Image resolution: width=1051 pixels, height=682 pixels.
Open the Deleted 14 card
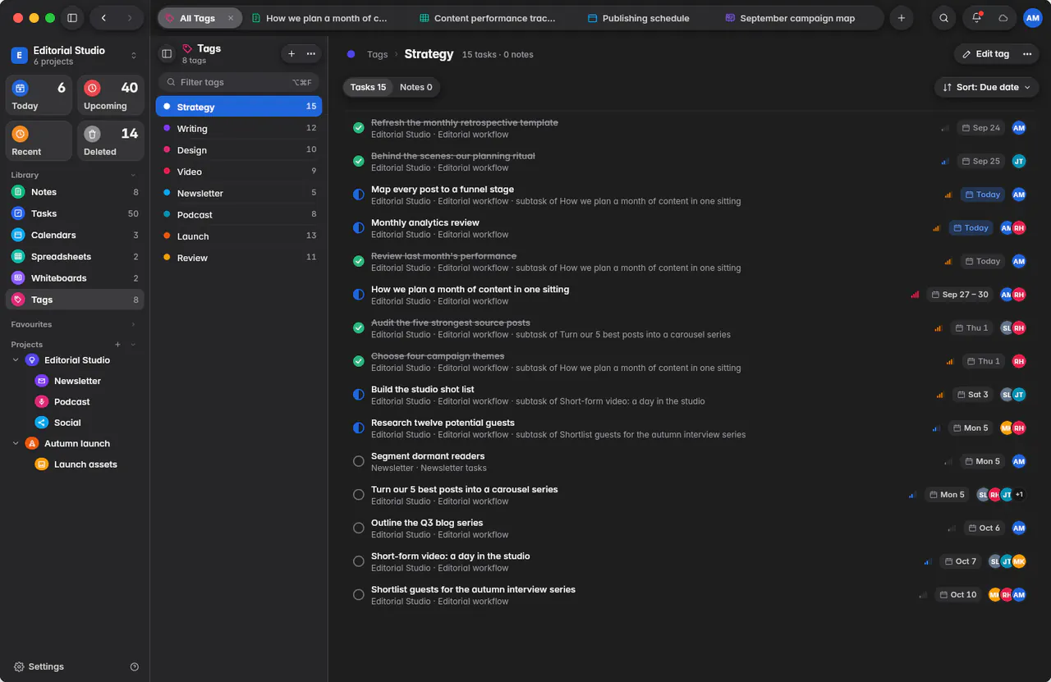pyautogui.click(x=111, y=141)
